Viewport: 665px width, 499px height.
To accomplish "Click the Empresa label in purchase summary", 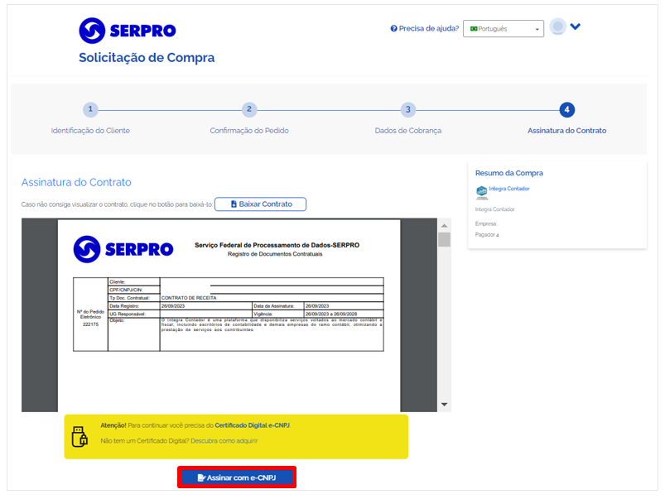I will click(486, 224).
